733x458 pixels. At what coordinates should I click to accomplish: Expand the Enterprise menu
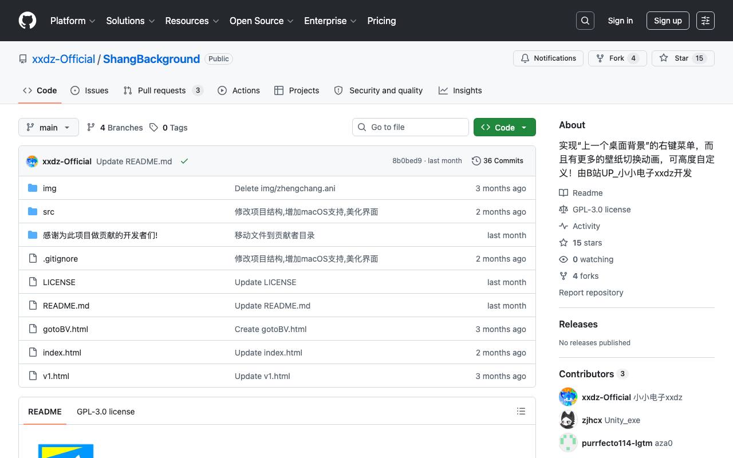click(330, 21)
